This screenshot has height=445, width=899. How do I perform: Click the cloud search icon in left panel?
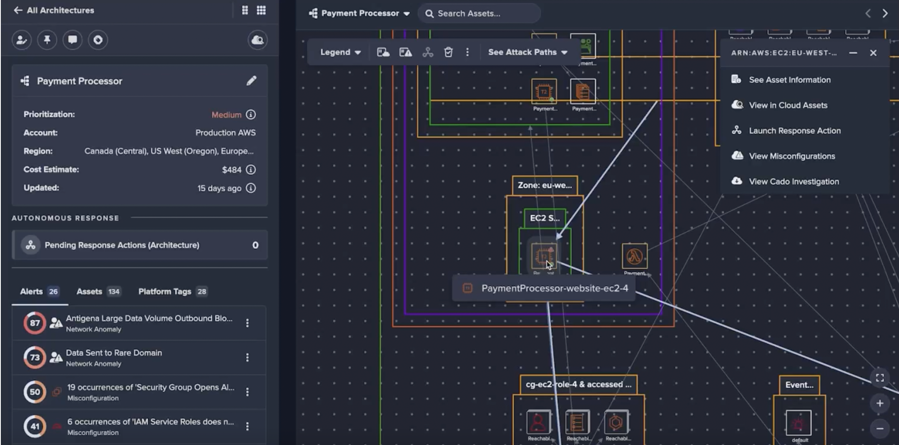(258, 40)
